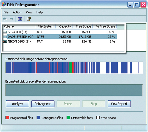Click the 22 % free space value
148x132 pixels.
[x=111, y=37]
